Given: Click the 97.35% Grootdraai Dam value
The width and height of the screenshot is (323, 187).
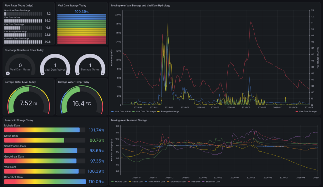Looking at the screenshot, I should tap(97, 161).
